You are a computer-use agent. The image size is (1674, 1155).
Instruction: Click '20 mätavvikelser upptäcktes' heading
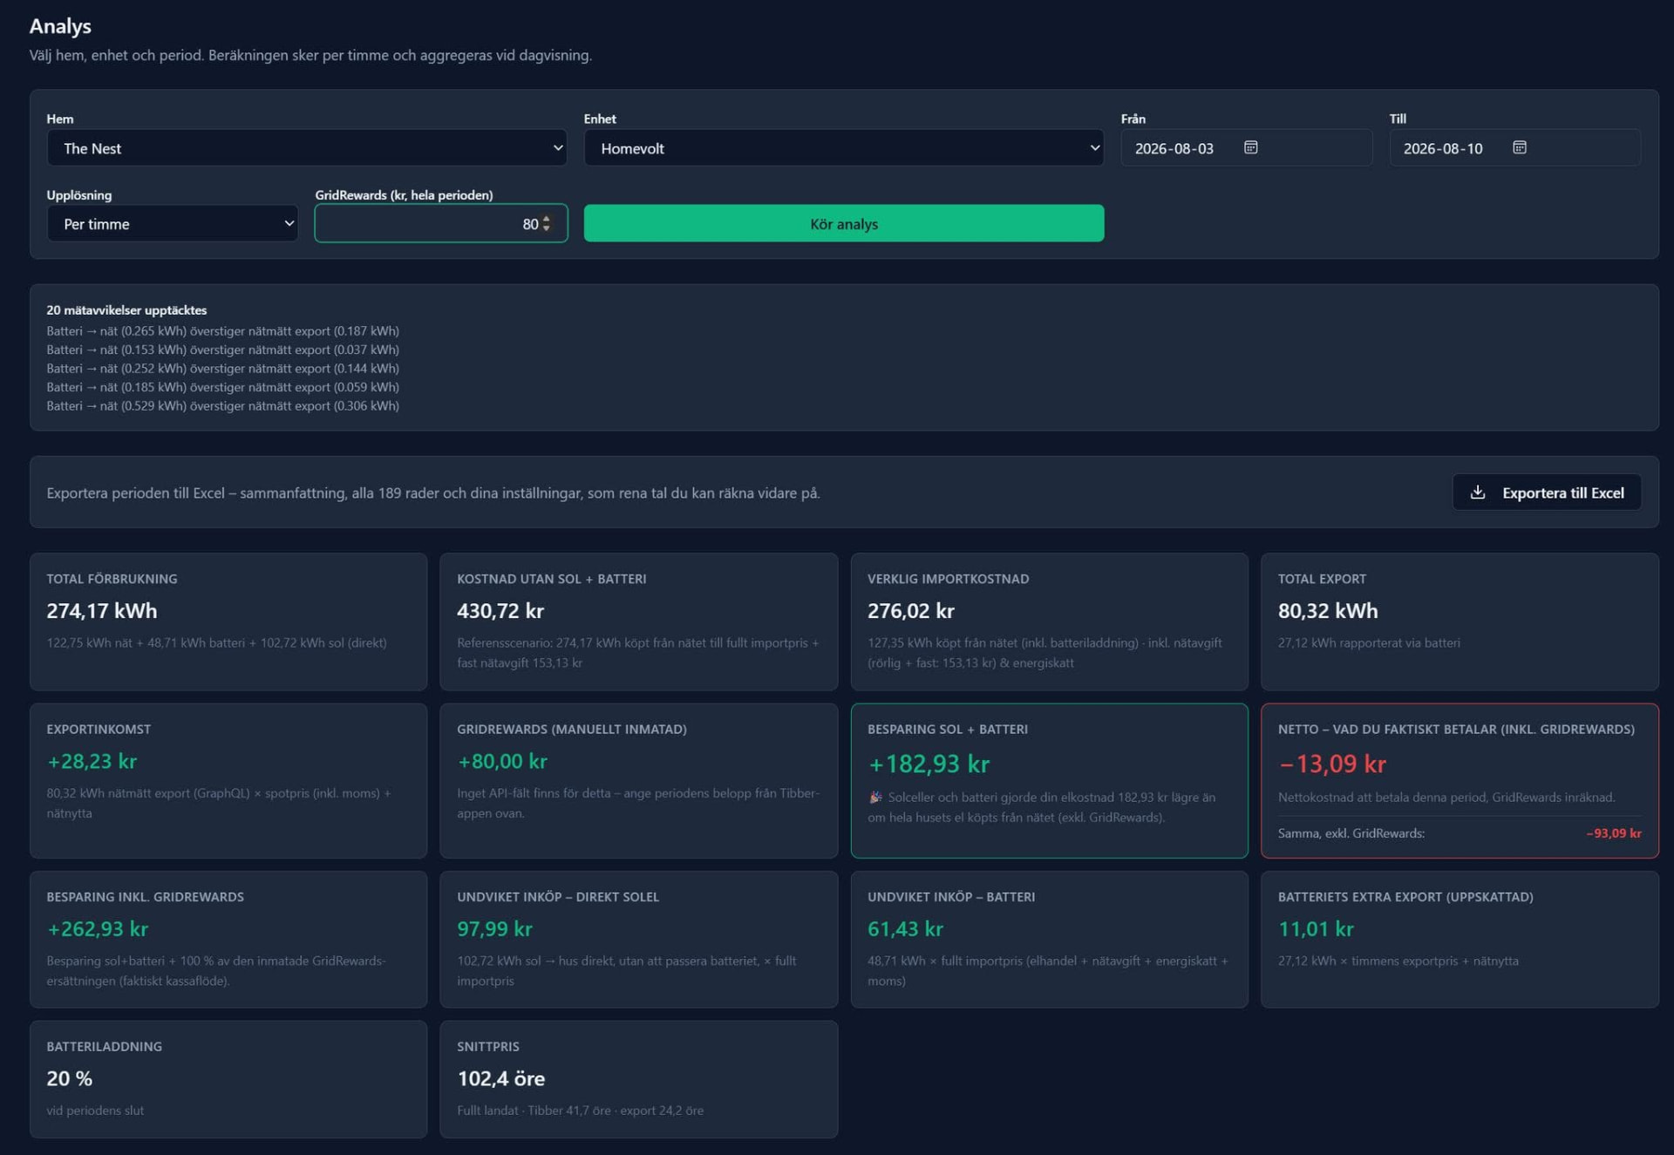coord(126,310)
